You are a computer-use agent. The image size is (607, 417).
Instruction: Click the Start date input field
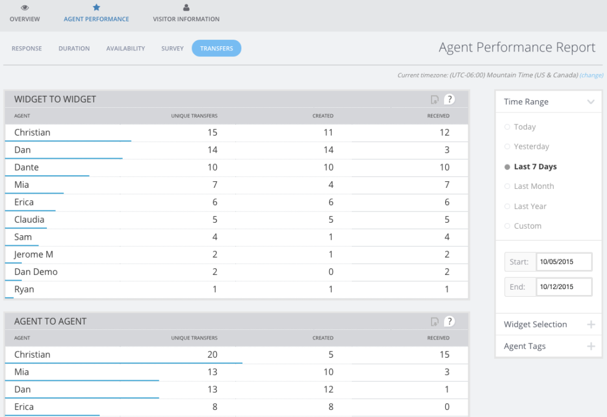564,261
